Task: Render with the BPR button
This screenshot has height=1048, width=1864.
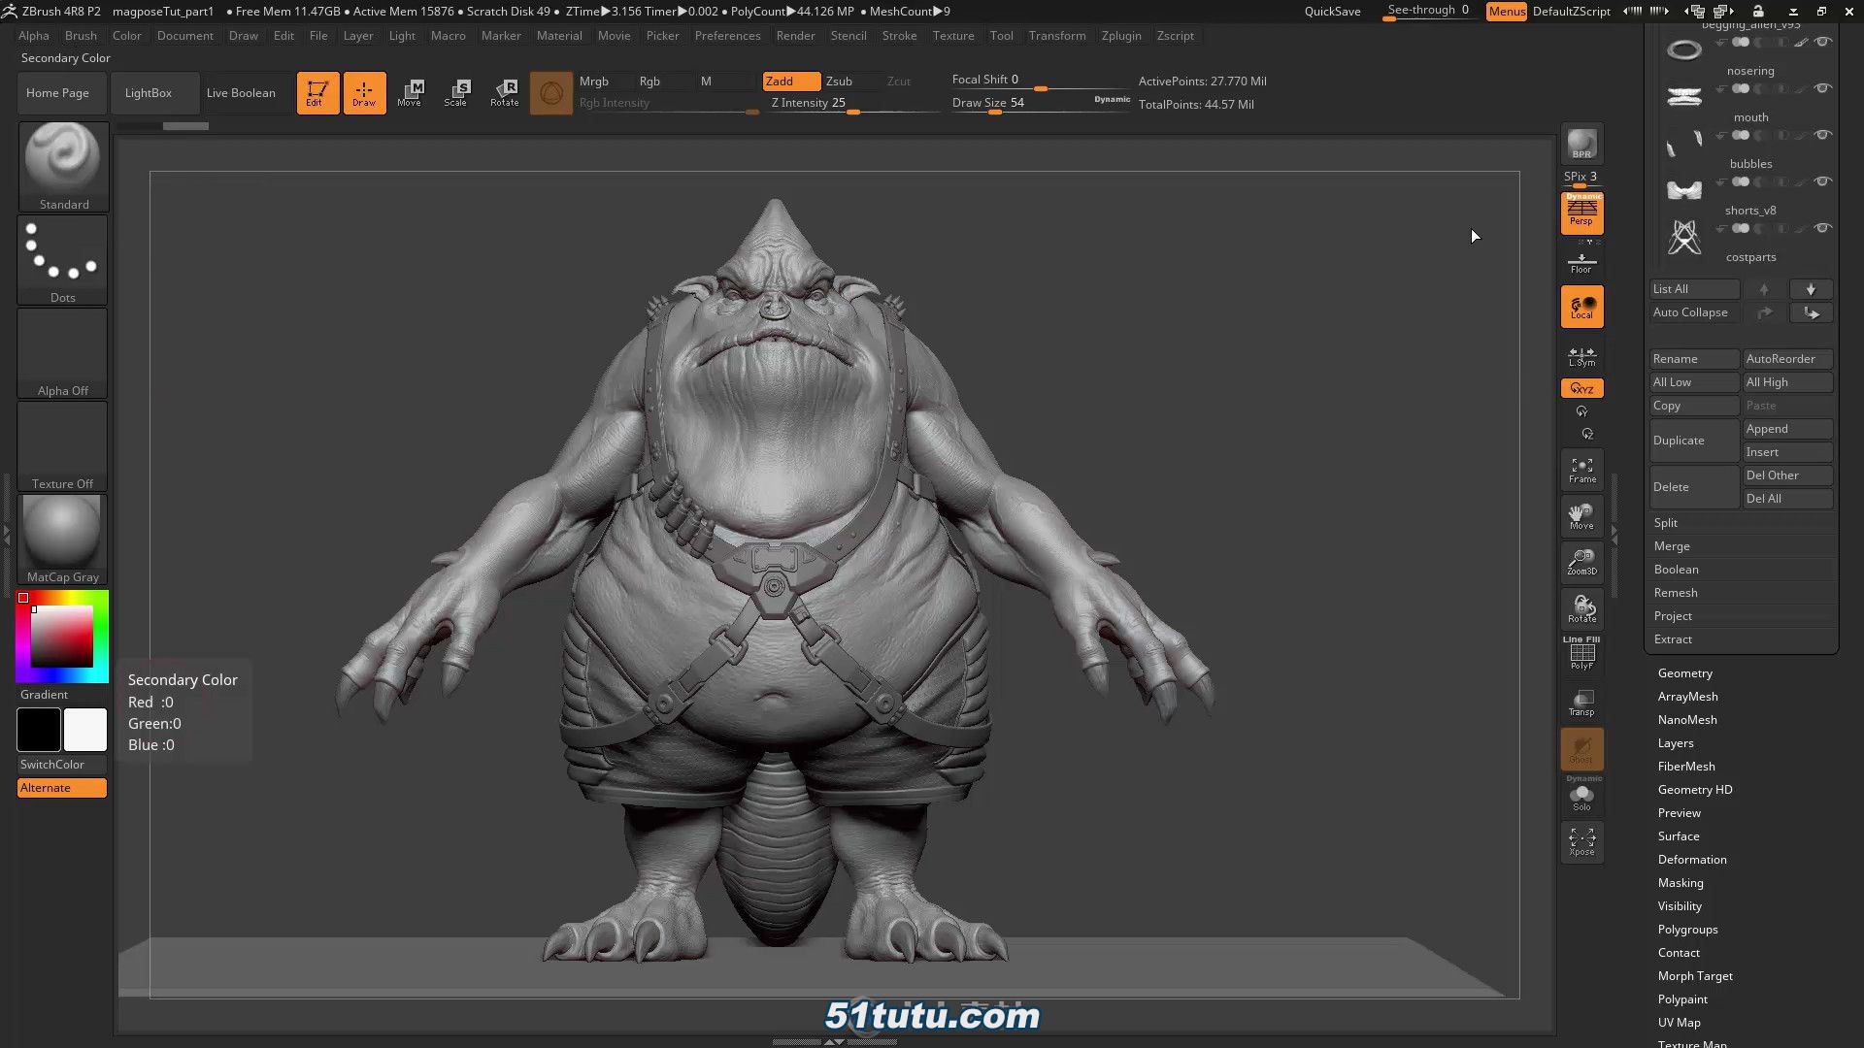Action: (x=1581, y=145)
